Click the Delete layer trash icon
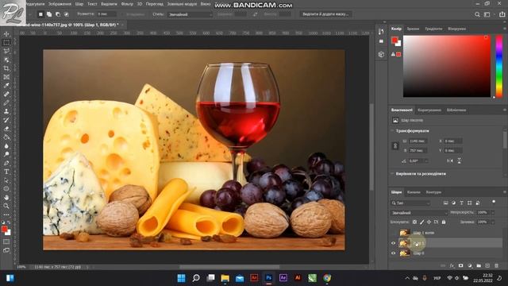Screen dimensions: 508x286 tap(496, 265)
